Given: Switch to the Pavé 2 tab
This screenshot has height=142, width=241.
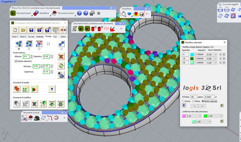Looking at the screenshot, I should click(23, 37).
